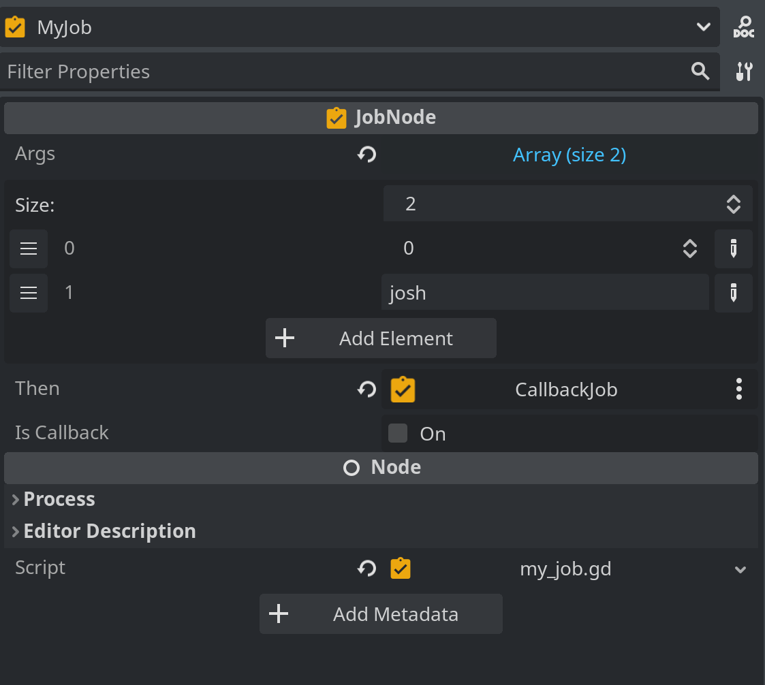The image size is (765, 685).
Task: Open the inspector tools options menu
Action: 744,71
